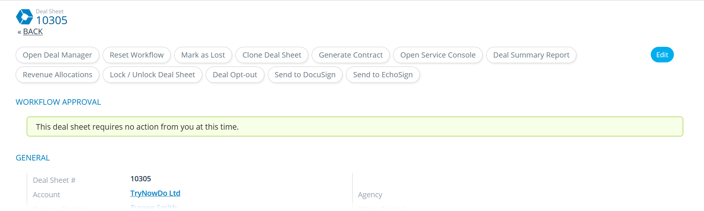Click the General section heading
The height and width of the screenshot is (211, 704).
pos(33,158)
